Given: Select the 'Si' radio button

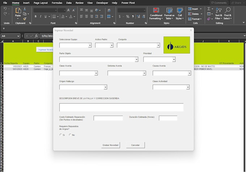Looking at the screenshot, I should click(x=61, y=135).
